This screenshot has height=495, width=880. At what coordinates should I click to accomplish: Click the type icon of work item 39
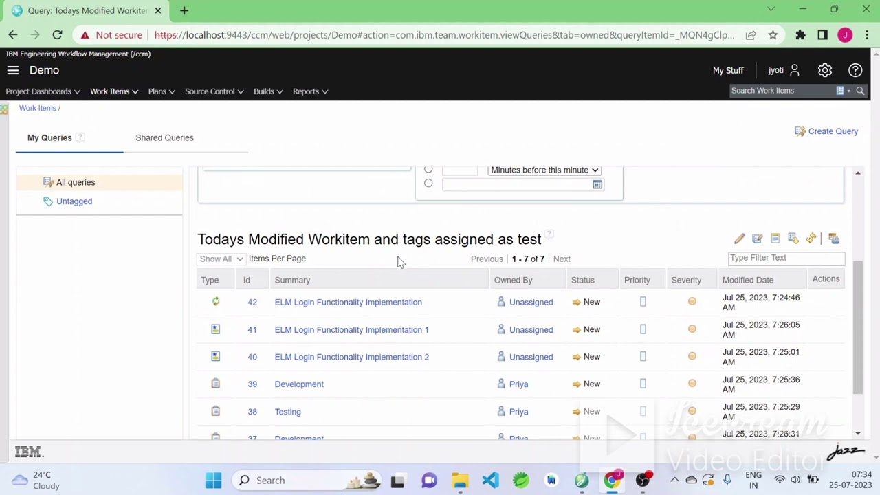[216, 384]
